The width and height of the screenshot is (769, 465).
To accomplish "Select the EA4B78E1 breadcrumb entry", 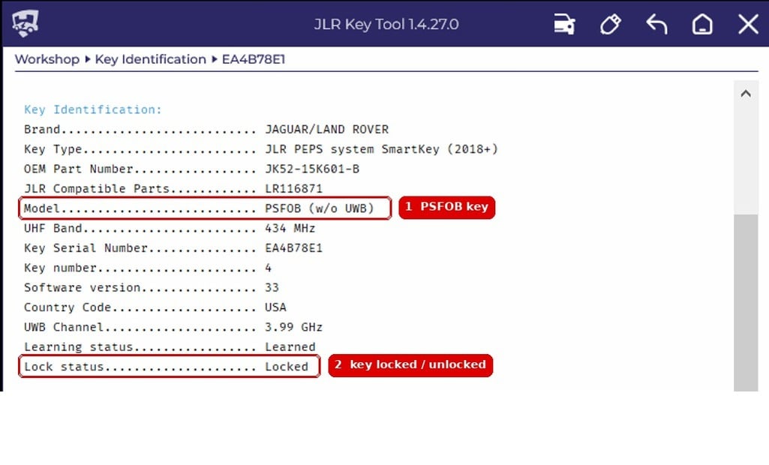I will (254, 59).
